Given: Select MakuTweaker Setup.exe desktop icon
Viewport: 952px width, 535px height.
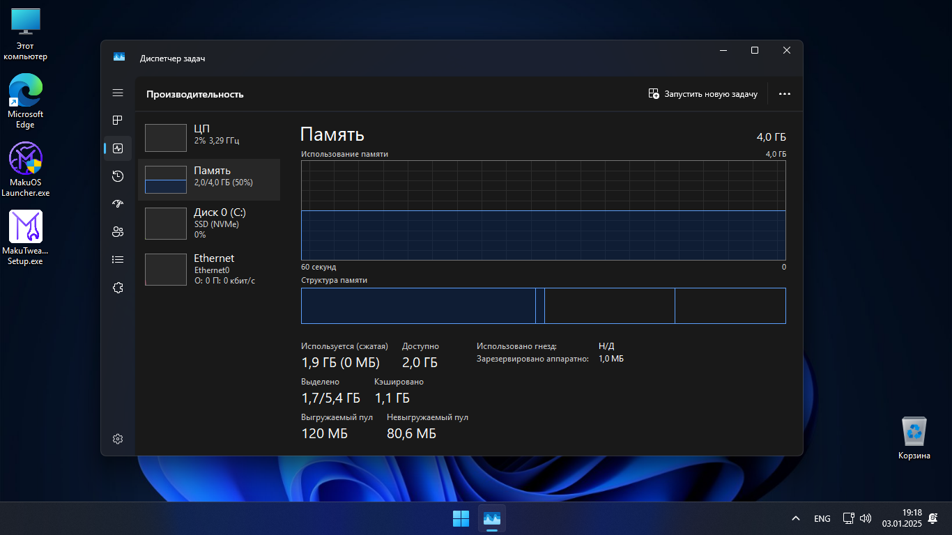Looking at the screenshot, I should [x=26, y=238].
